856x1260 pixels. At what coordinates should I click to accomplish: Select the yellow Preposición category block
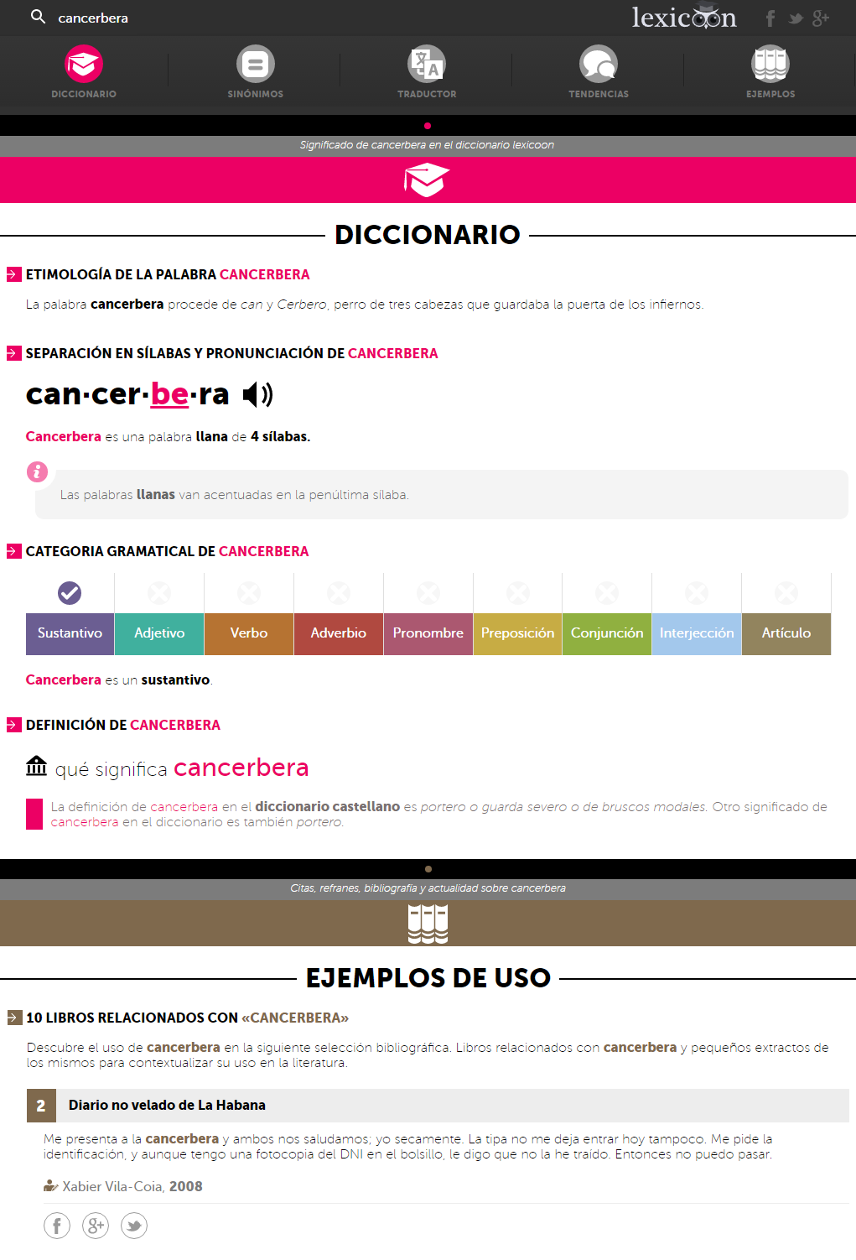click(x=518, y=633)
